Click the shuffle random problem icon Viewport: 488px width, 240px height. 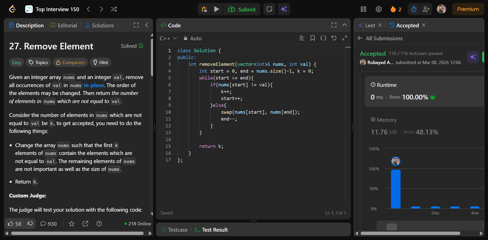tap(114, 9)
